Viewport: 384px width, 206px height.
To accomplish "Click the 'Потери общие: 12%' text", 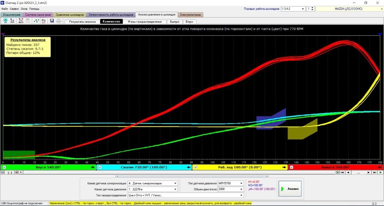I will click(23, 53).
